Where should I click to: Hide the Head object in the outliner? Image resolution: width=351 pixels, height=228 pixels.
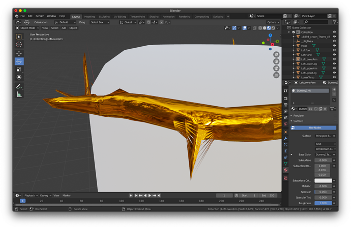334,46
